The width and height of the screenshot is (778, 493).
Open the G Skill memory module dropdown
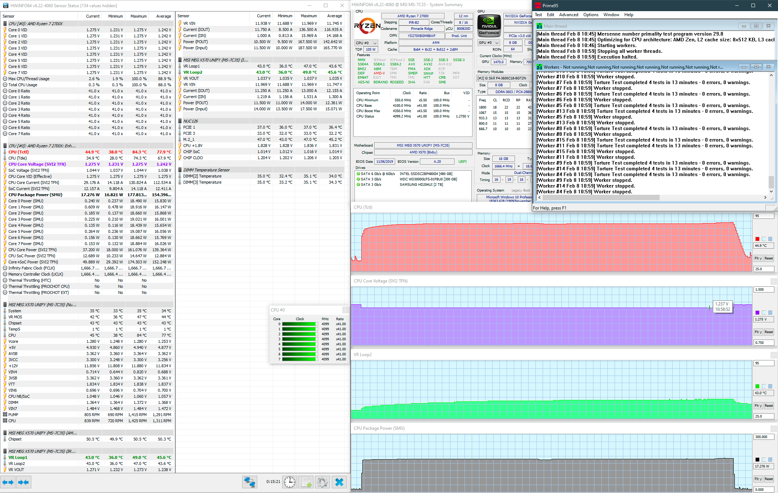click(504, 78)
